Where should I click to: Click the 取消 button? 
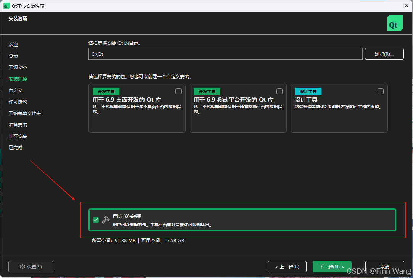[385, 267]
